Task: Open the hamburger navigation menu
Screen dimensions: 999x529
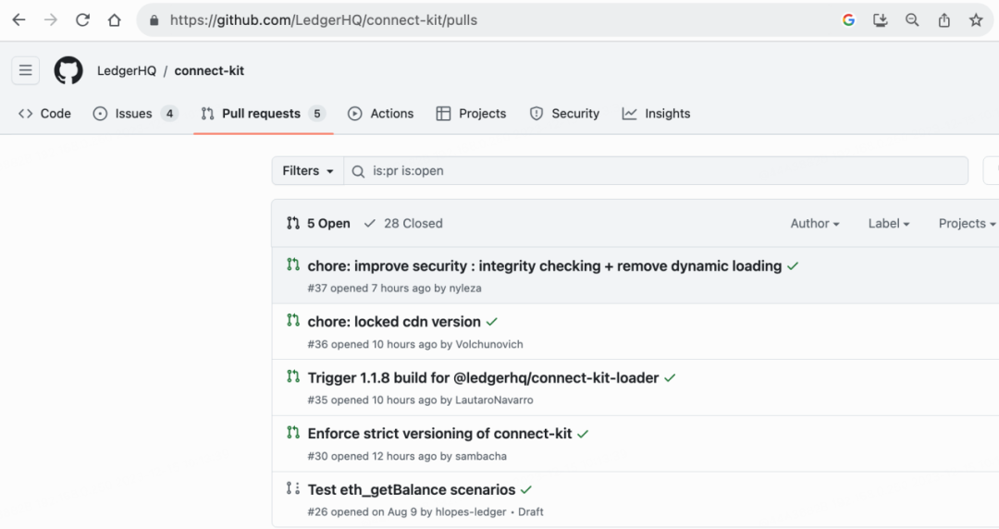Action: [x=26, y=70]
